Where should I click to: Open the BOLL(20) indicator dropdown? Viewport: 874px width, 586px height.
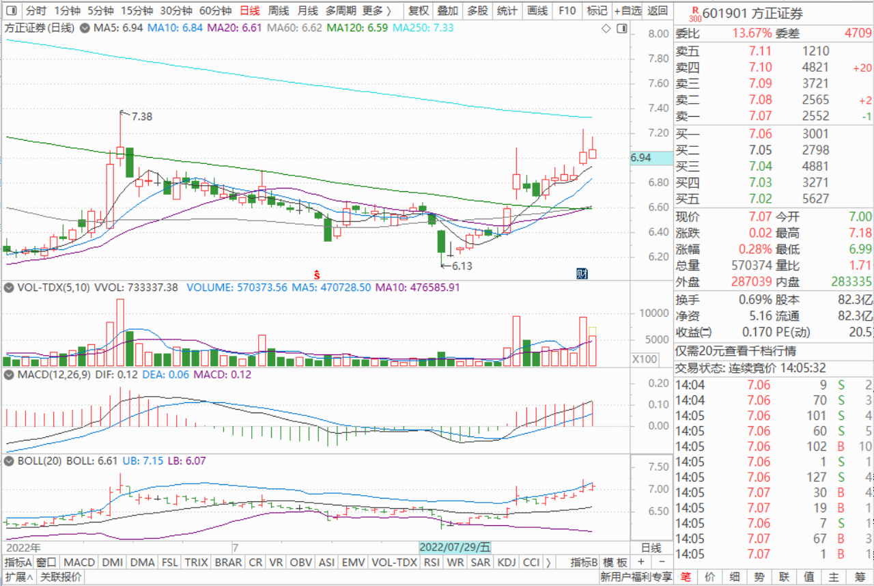click(8, 461)
